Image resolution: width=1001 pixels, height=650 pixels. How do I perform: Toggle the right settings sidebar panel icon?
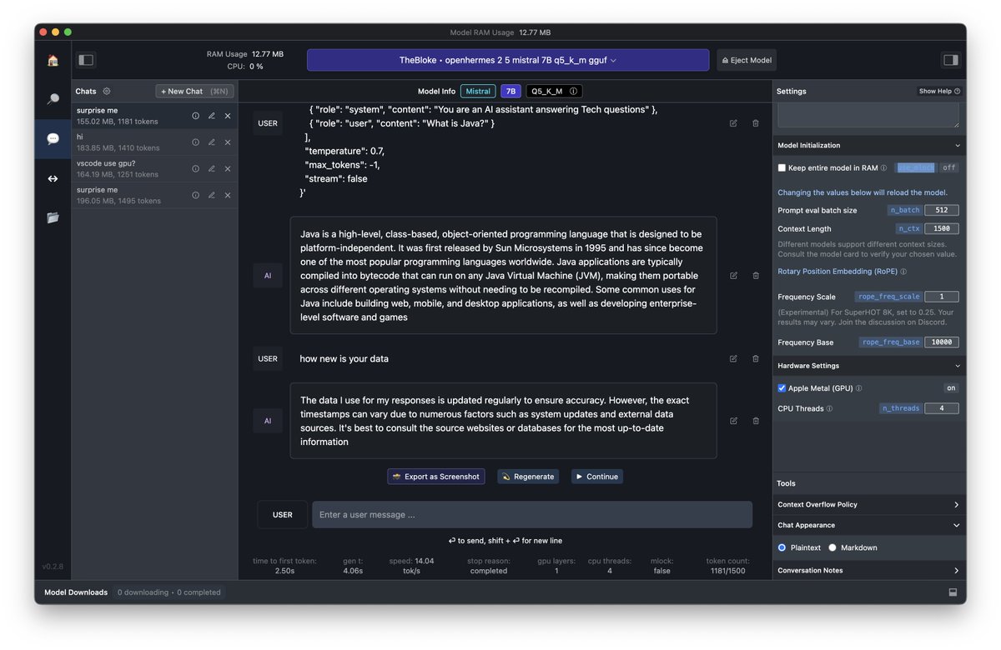(950, 60)
